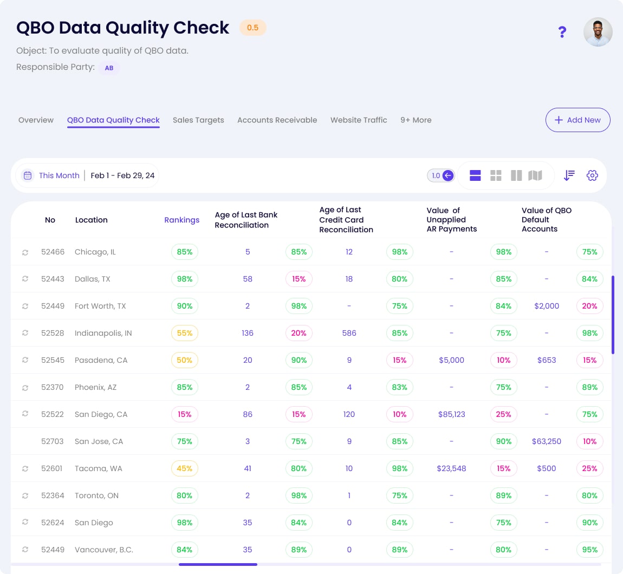Click the Location column header
The width and height of the screenshot is (623, 574).
pyautogui.click(x=92, y=220)
